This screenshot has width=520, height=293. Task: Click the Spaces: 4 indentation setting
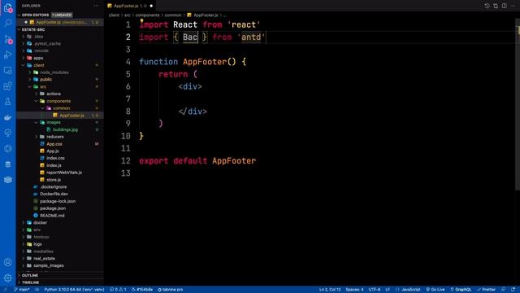pyautogui.click(x=354, y=290)
